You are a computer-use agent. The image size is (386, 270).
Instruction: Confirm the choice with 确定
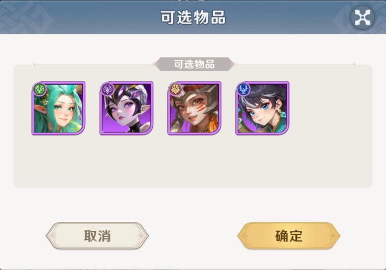click(x=288, y=236)
